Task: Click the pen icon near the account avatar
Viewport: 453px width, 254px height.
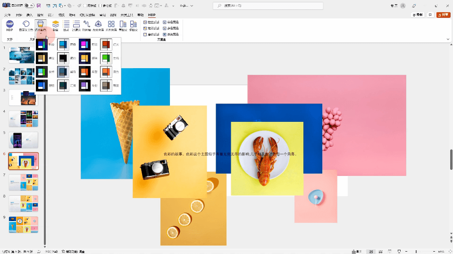Action: click(x=414, y=6)
